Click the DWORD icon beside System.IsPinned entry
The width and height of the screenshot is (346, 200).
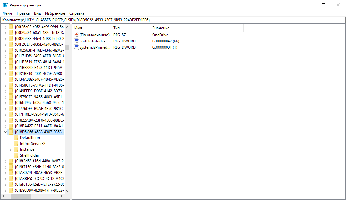tap(77, 47)
